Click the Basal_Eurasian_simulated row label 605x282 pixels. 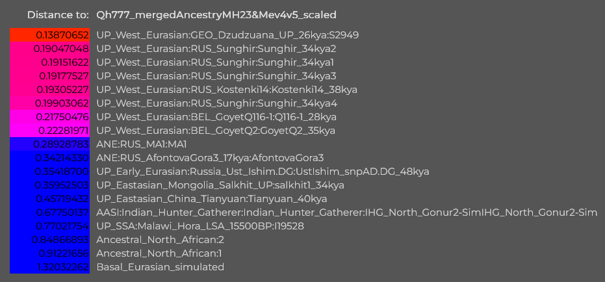pyautogui.click(x=160, y=266)
